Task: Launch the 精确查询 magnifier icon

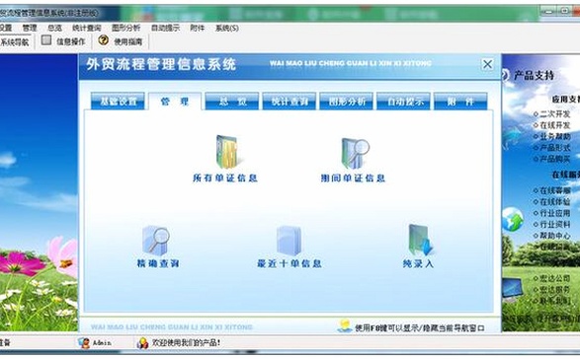Action: coord(156,241)
